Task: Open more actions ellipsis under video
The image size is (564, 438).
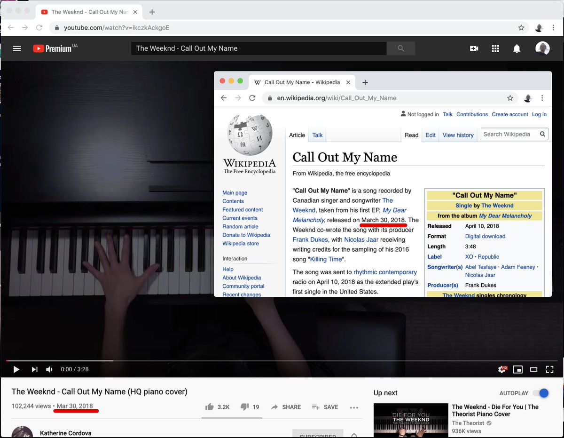Action: click(354, 407)
